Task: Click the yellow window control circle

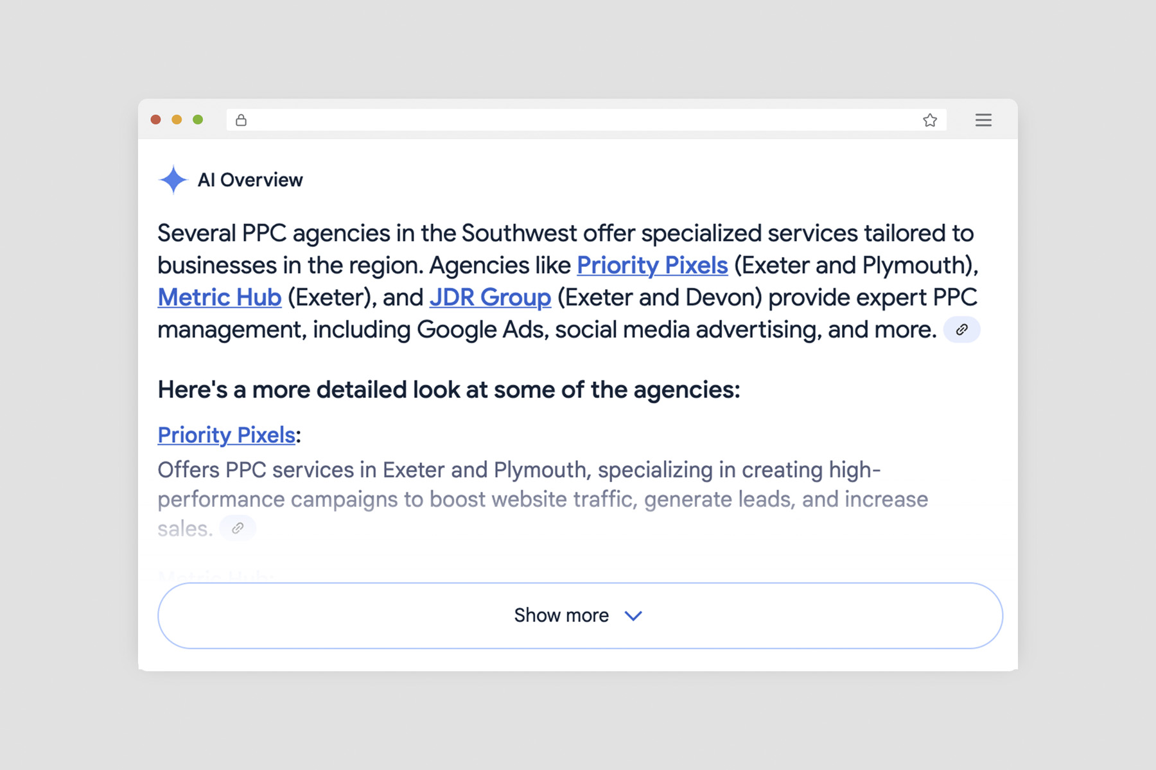Action: 177,119
